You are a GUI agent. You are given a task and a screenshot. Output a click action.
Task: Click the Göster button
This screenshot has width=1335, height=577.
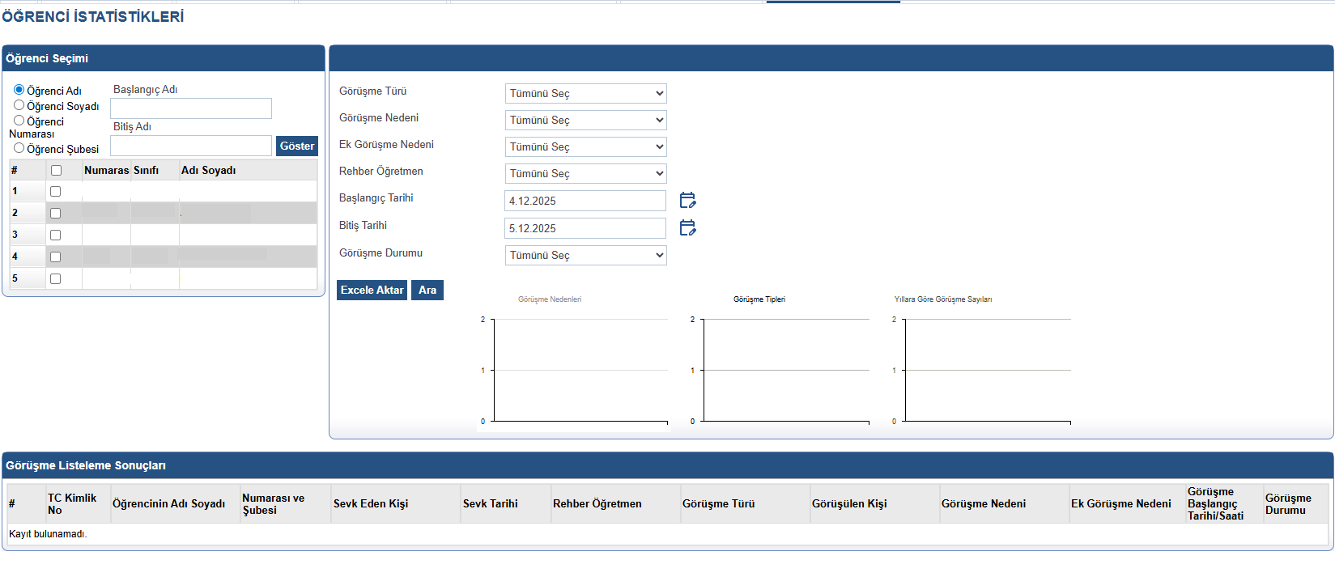tap(296, 146)
